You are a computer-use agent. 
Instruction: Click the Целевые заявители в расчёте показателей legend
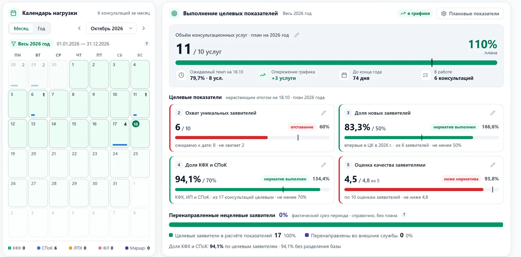tap(232, 236)
